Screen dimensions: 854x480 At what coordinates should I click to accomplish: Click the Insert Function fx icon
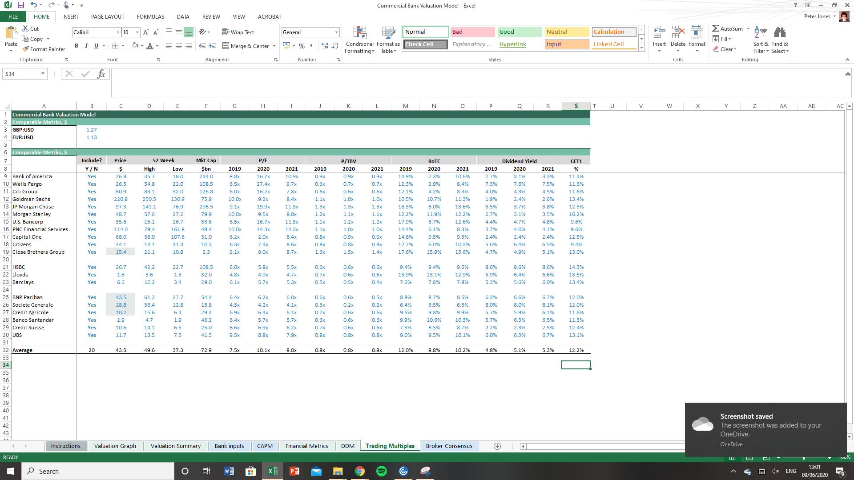[x=101, y=74]
